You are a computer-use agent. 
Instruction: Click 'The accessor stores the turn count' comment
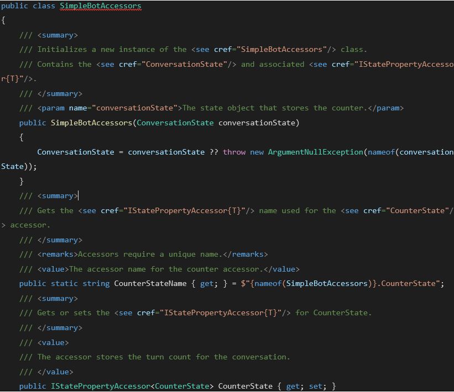(114, 357)
